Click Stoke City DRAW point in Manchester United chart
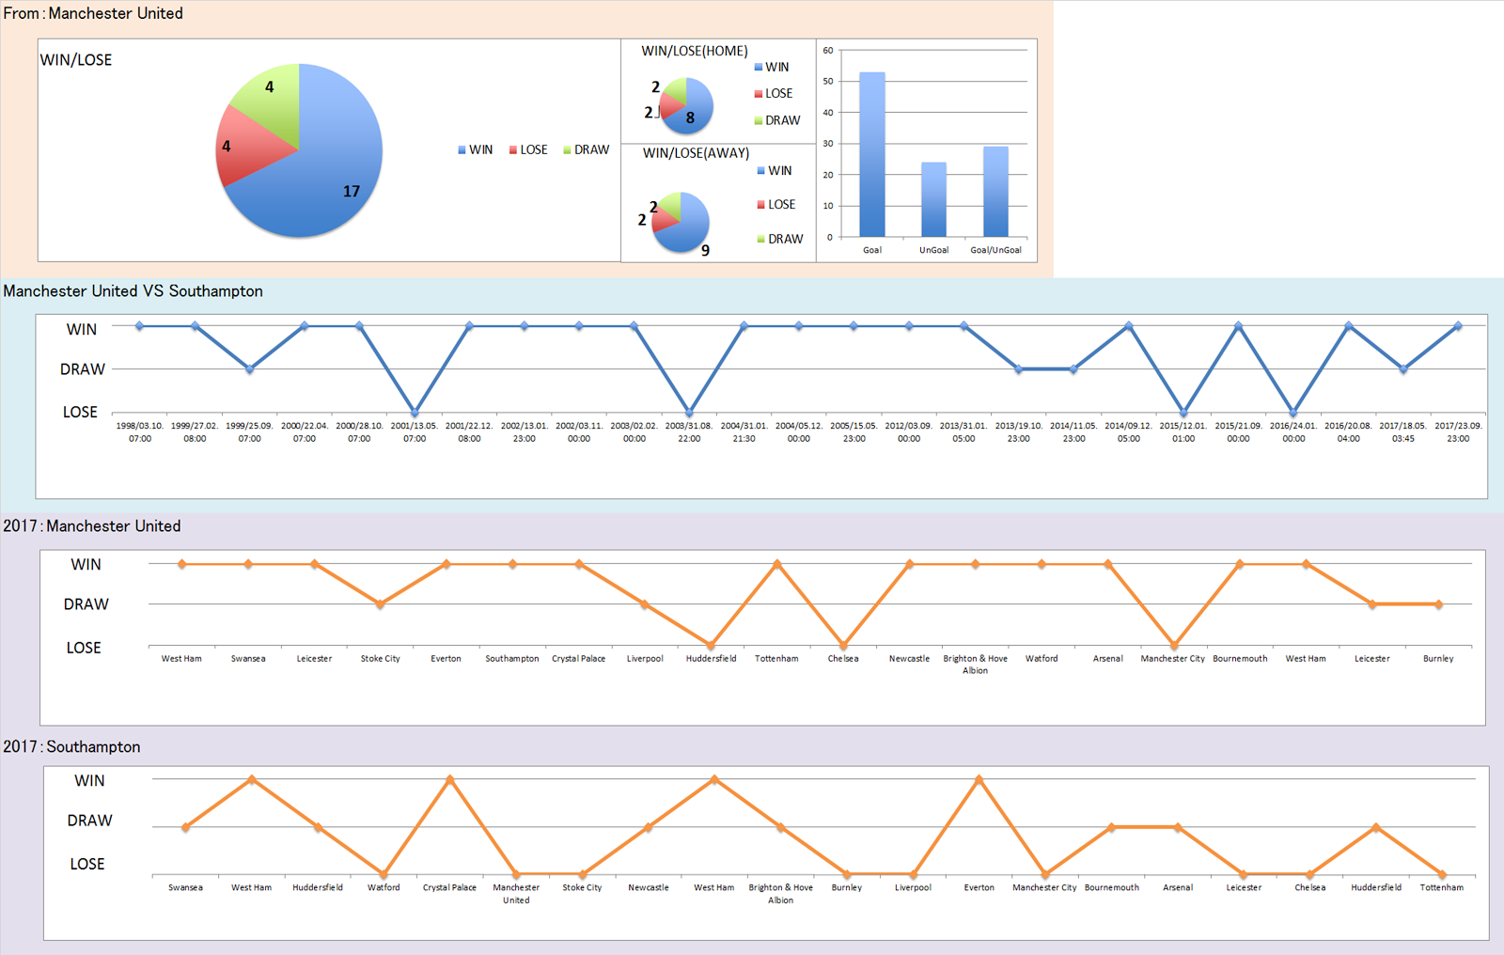1504x955 pixels. point(380,604)
